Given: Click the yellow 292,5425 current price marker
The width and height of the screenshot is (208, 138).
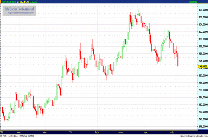Looking at the screenshot, I should pos(202,66).
